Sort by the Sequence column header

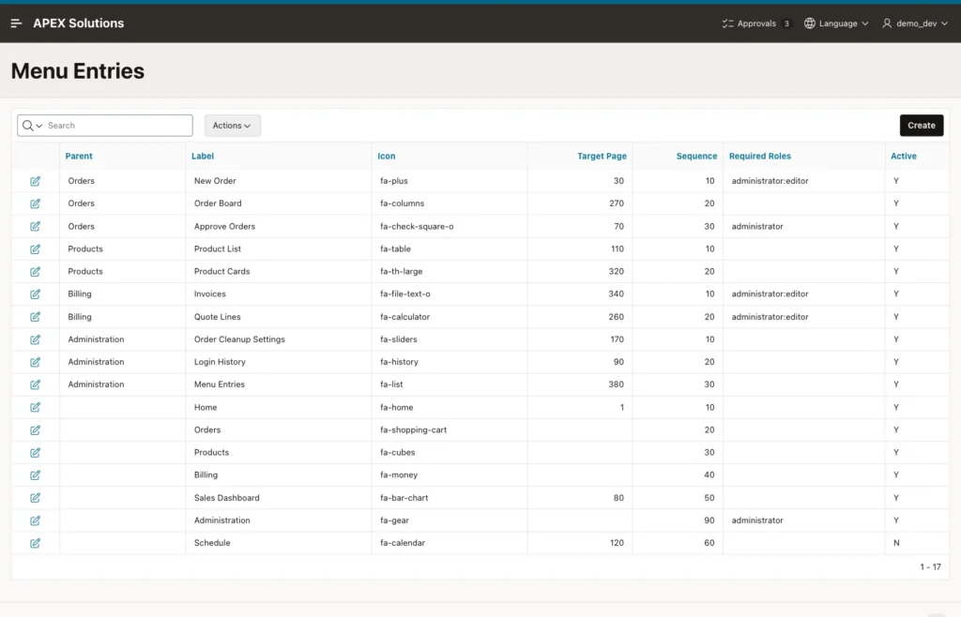point(696,156)
